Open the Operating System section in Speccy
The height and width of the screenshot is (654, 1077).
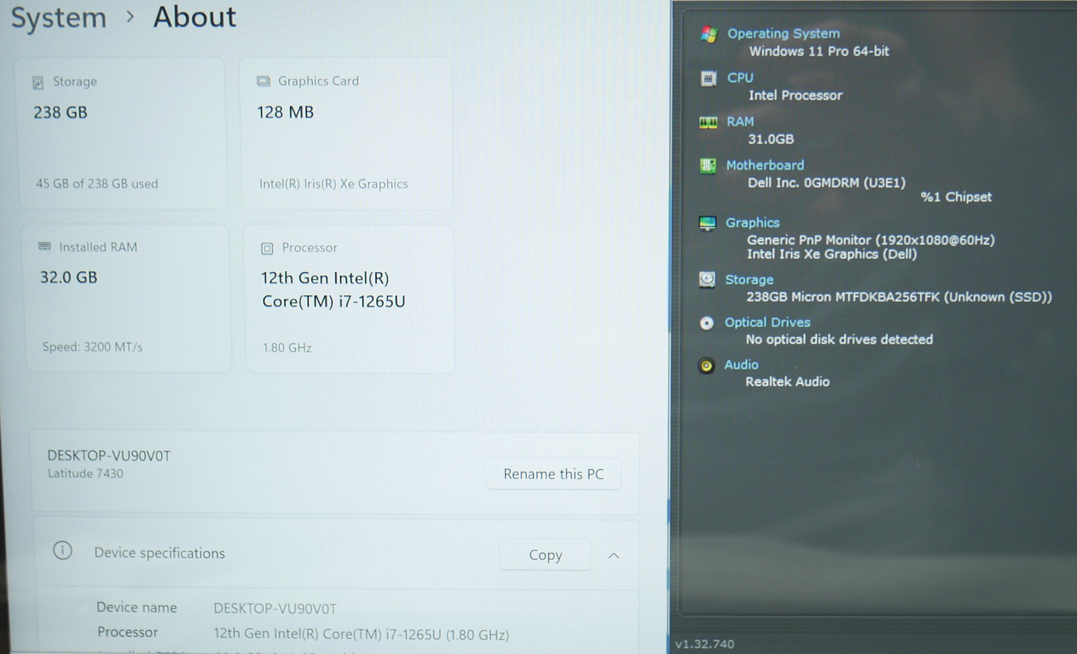[x=784, y=34]
